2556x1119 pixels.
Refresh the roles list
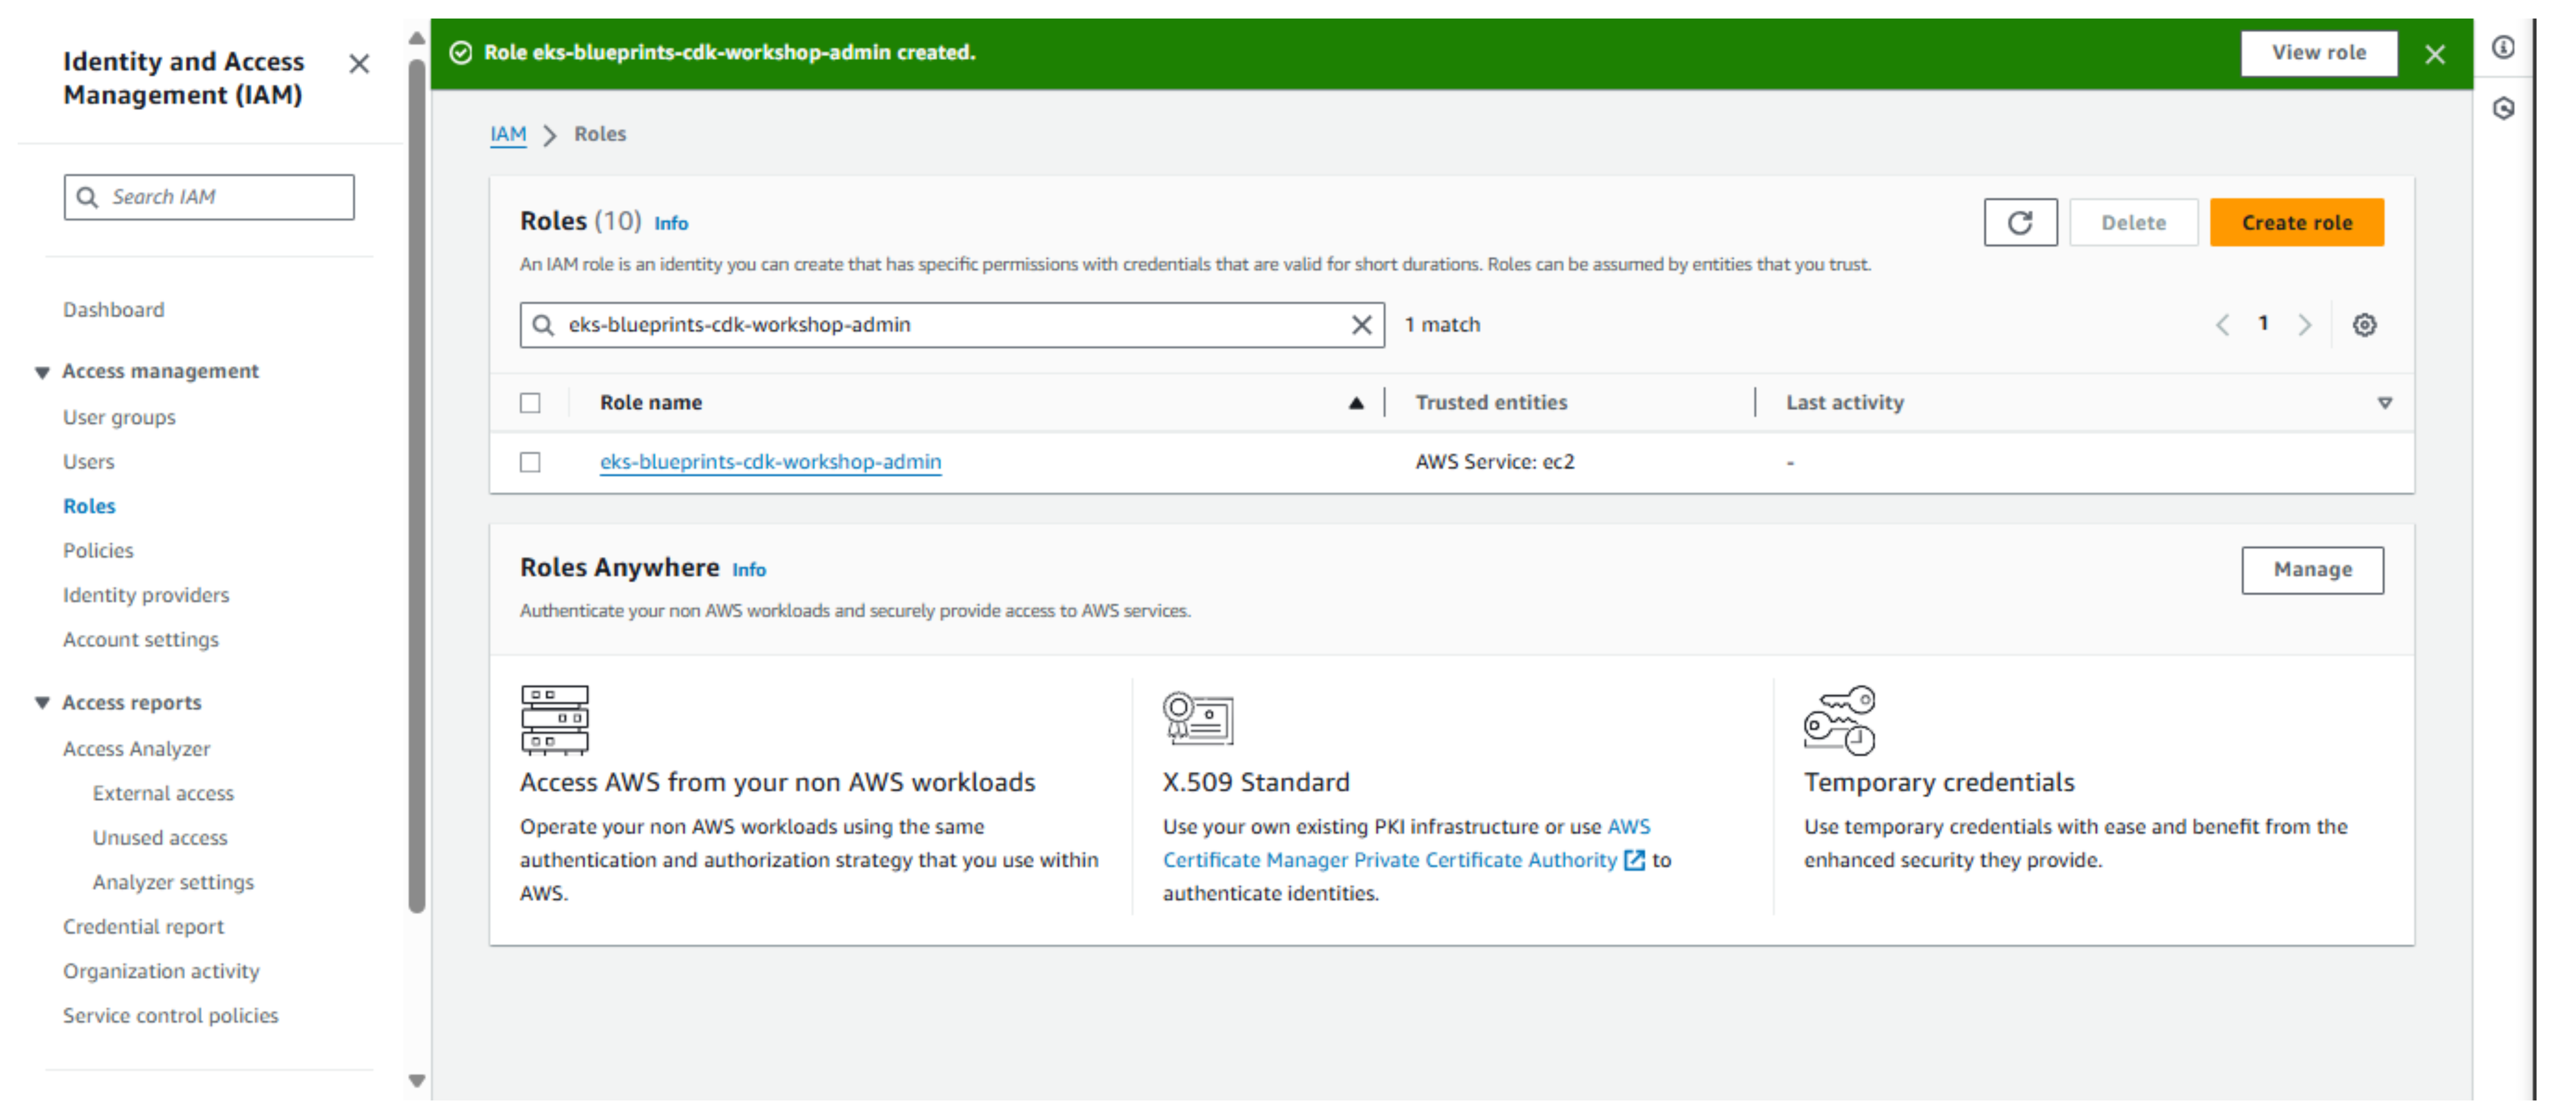[2020, 222]
